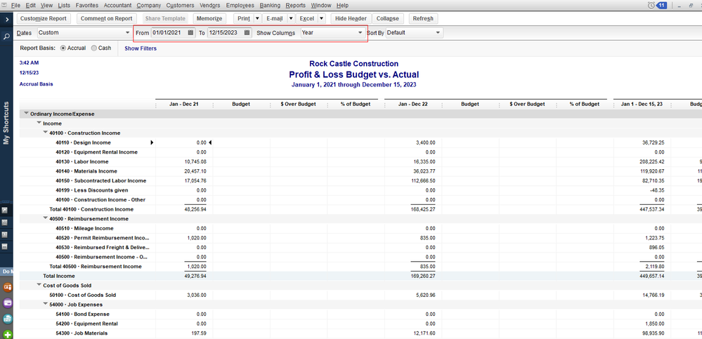The height and width of the screenshot is (339, 702).
Task: Click the 54300 Job Materials row label
Action: coord(82,333)
